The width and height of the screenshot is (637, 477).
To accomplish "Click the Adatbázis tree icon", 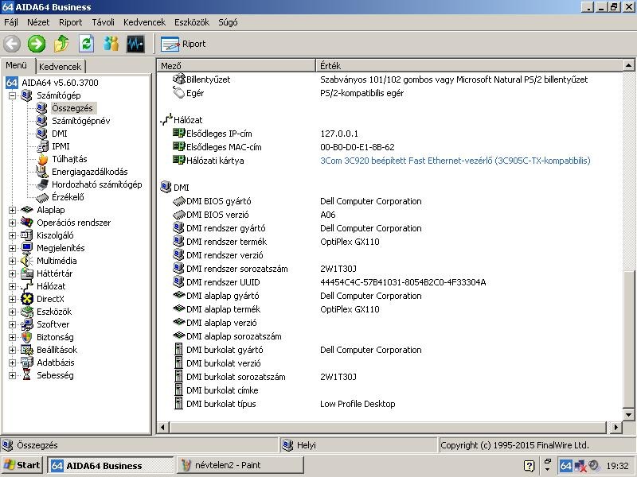I will coord(27,363).
